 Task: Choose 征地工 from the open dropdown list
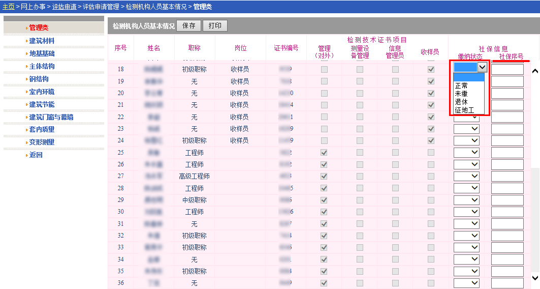[464, 110]
